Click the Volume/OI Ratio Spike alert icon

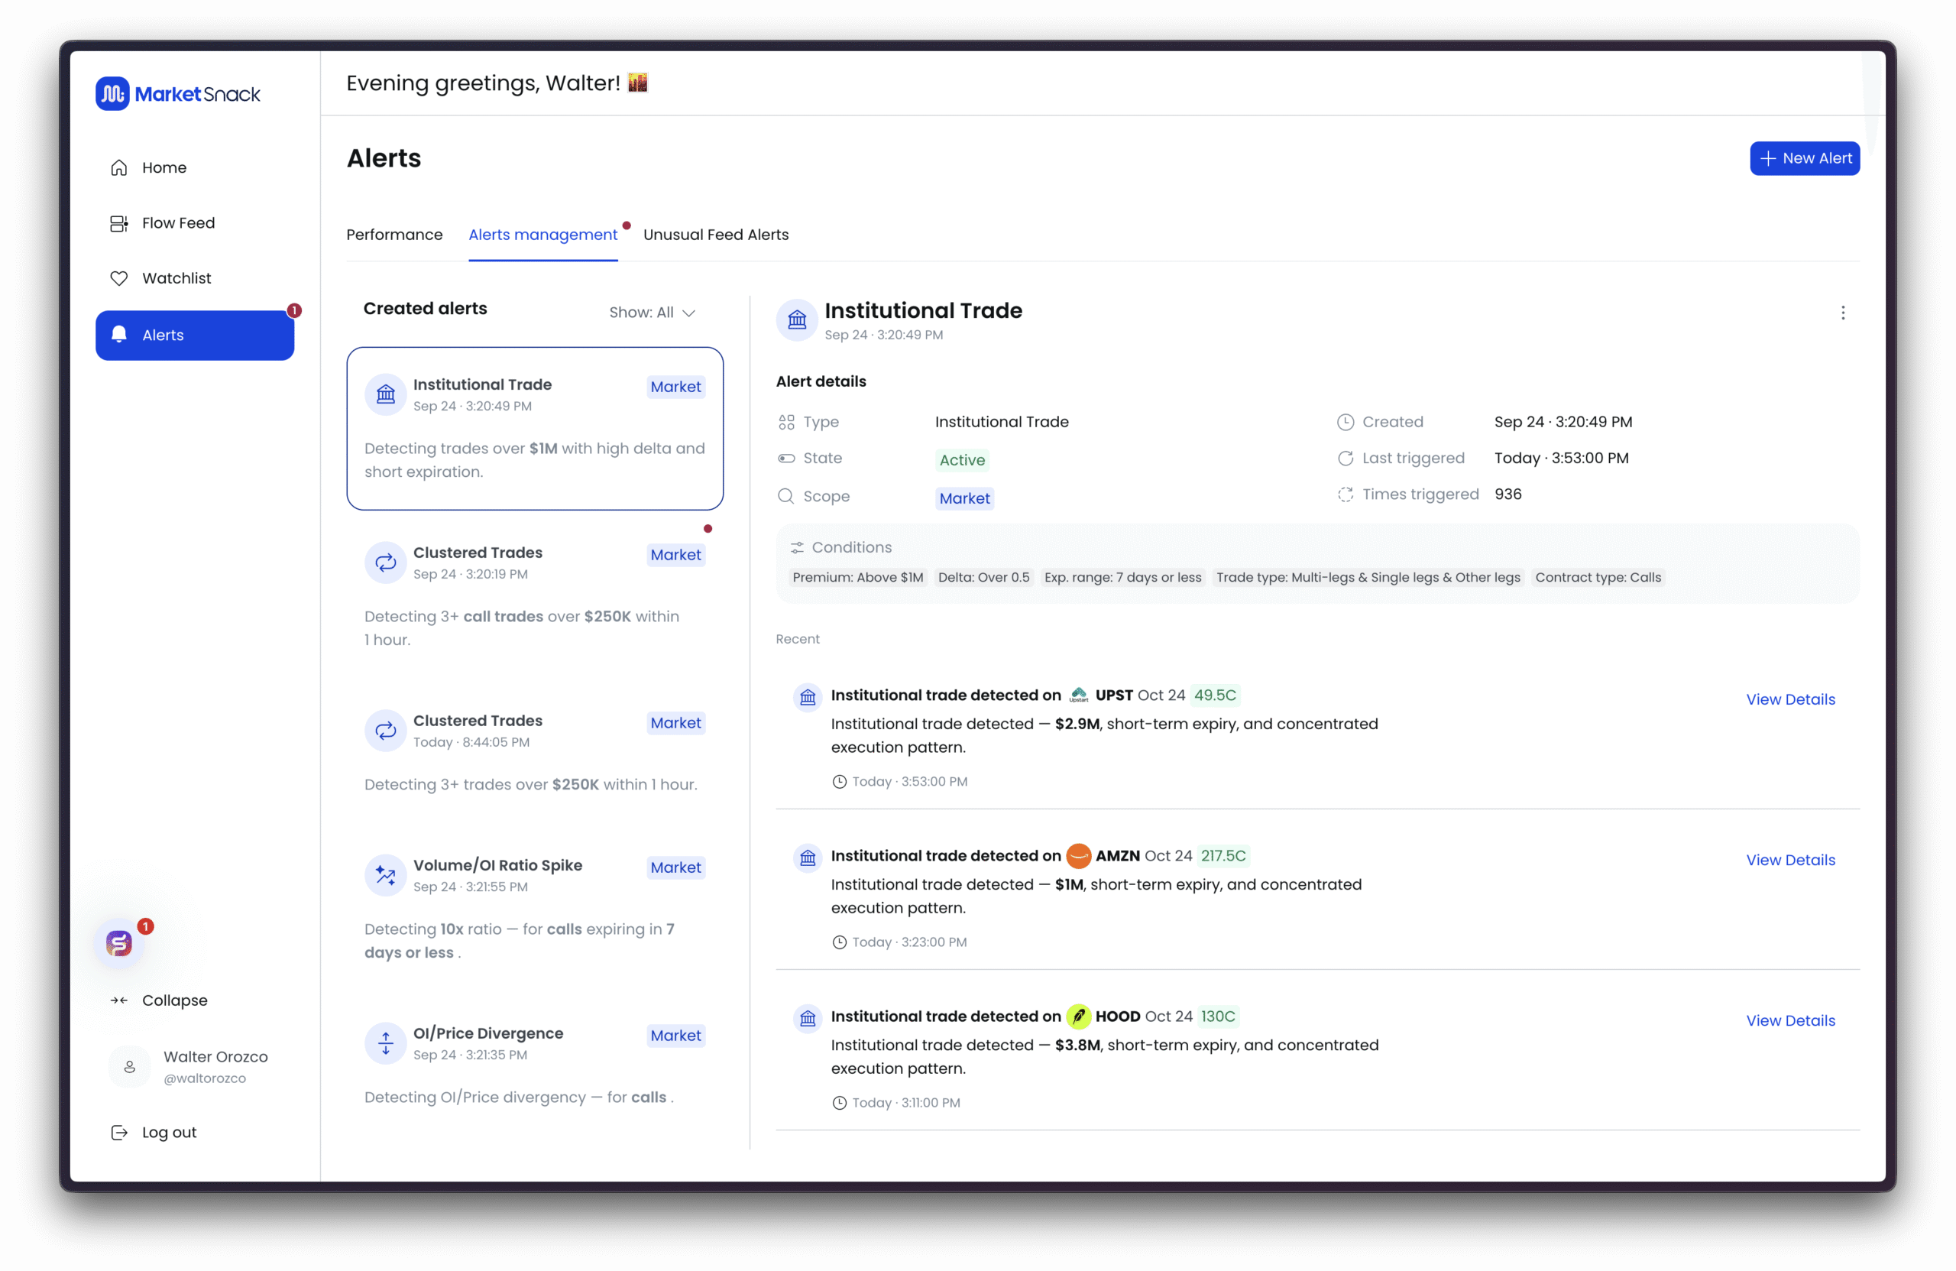[385, 875]
